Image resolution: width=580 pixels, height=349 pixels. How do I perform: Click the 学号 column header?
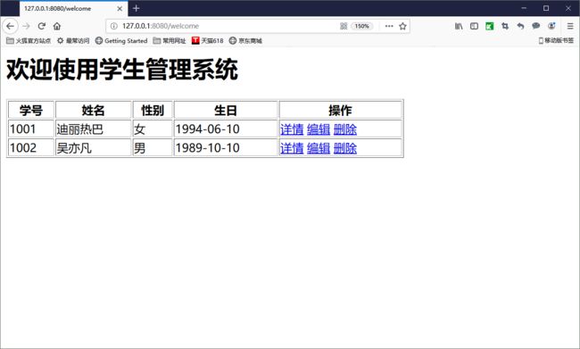(x=31, y=110)
